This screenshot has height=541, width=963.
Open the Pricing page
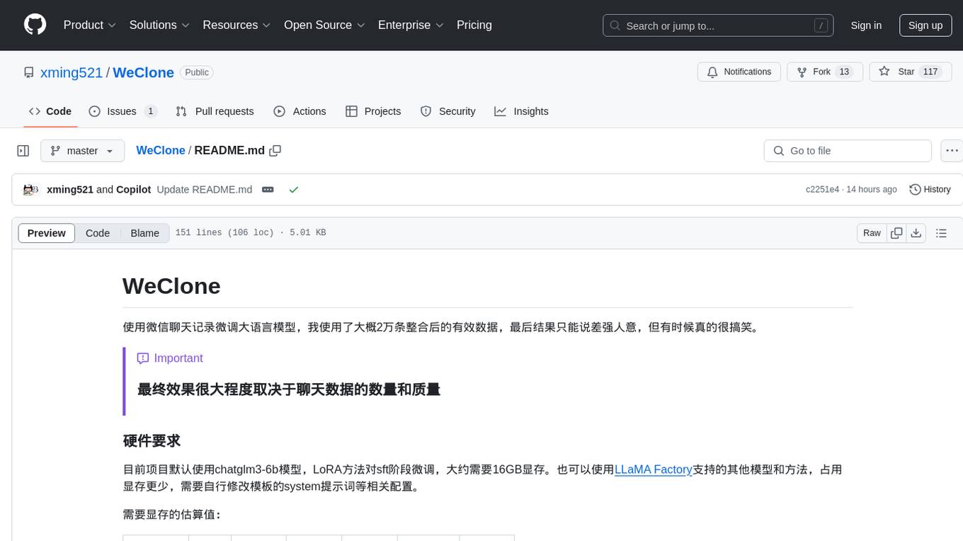pyautogui.click(x=474, y=25)
